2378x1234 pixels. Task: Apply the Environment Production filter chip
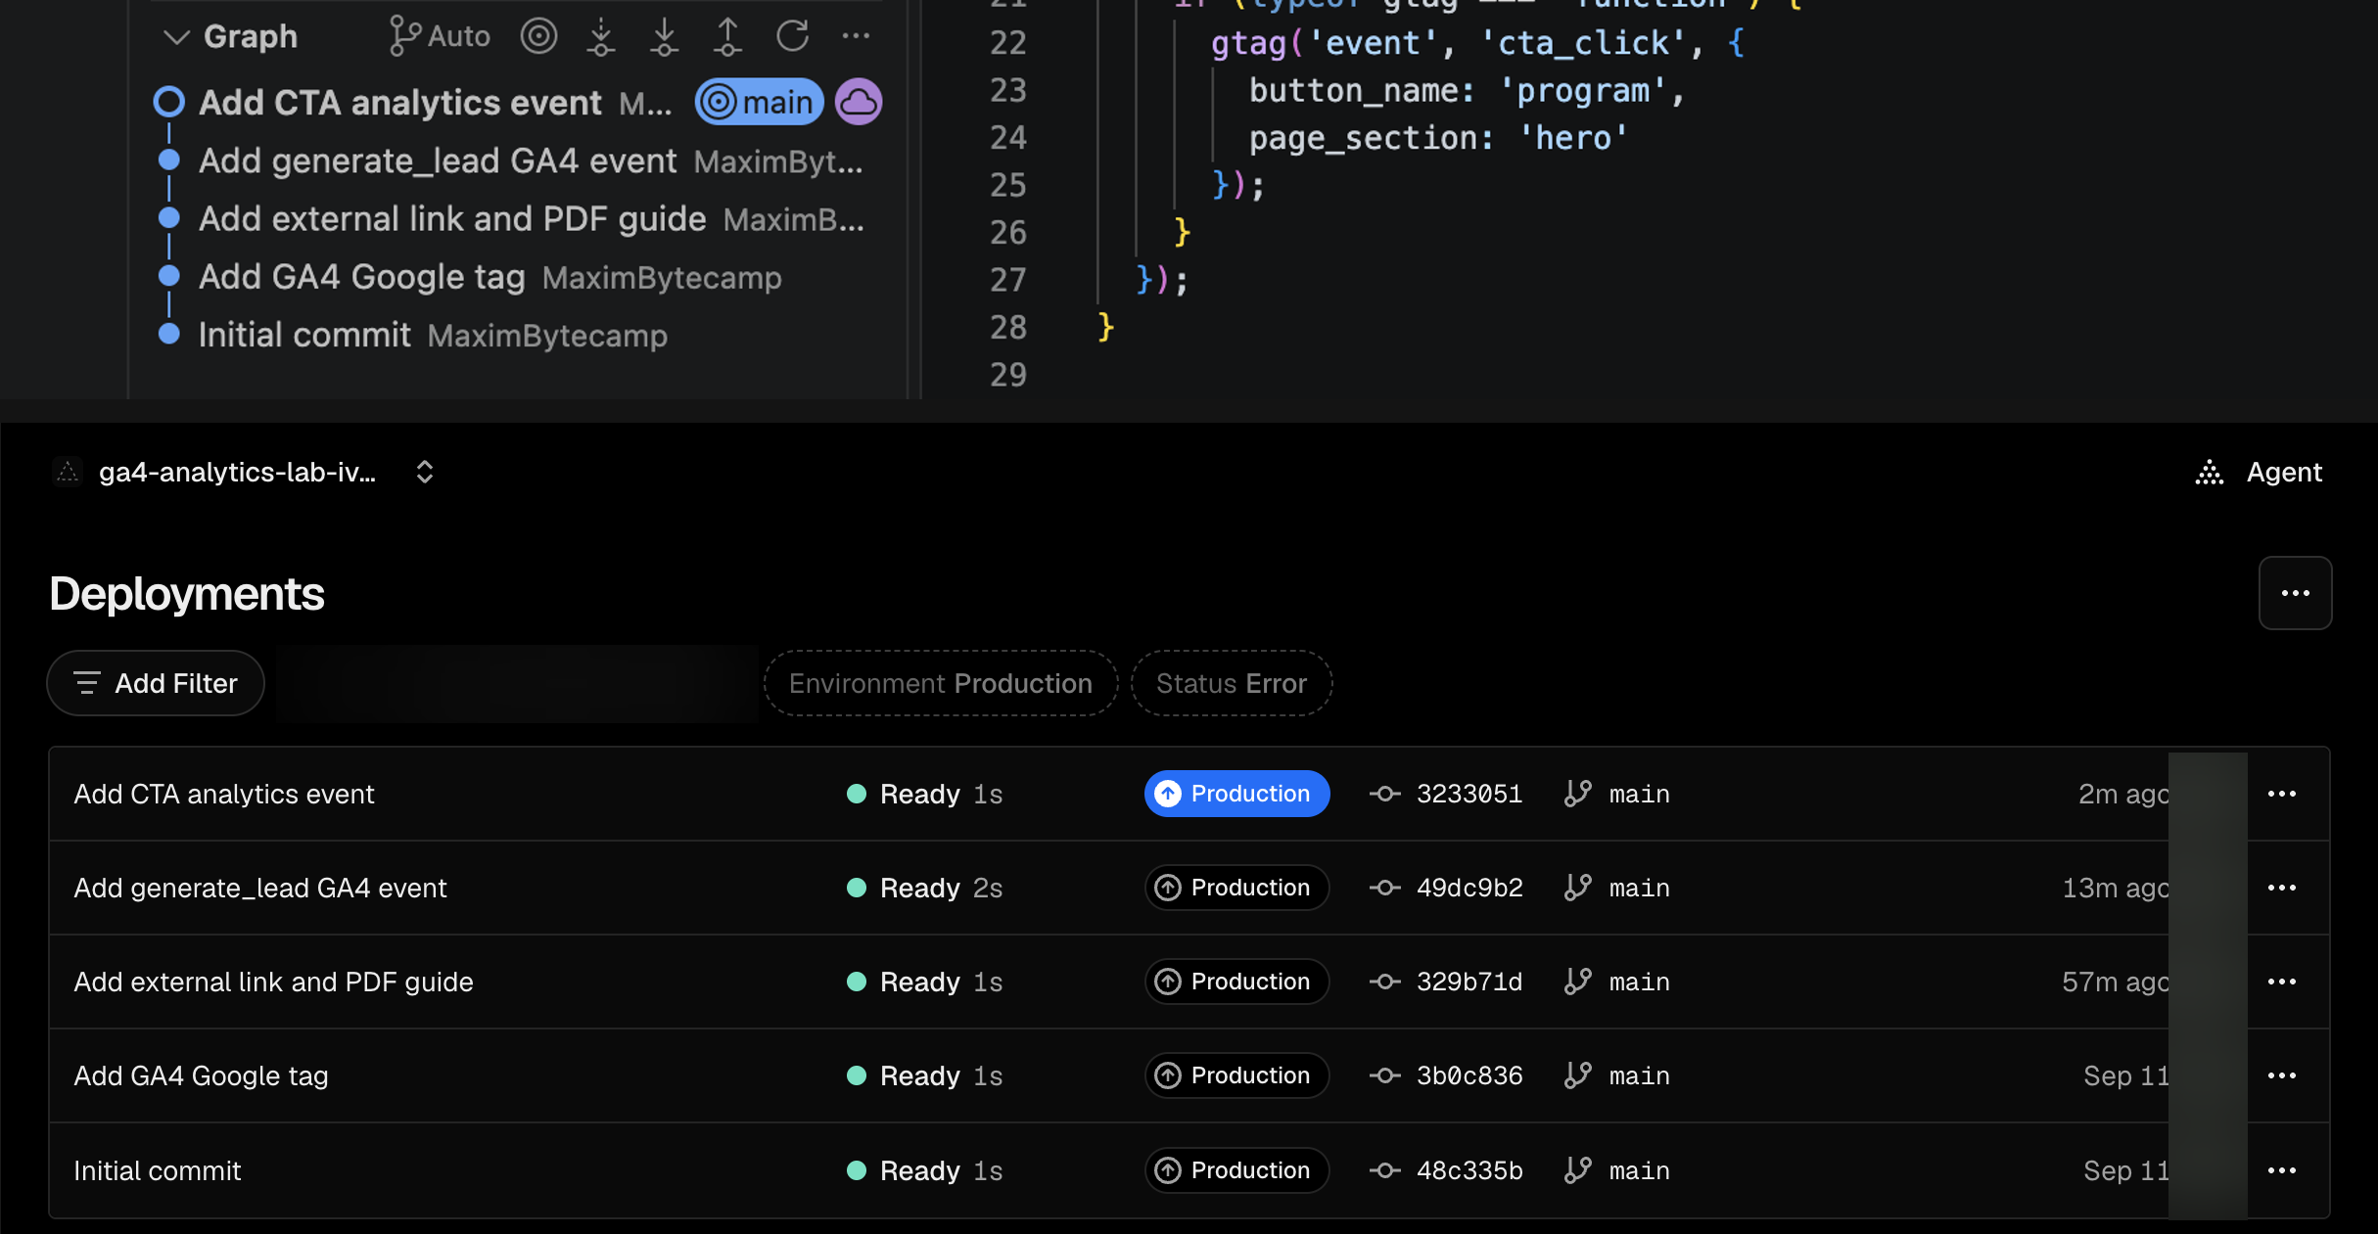click(941, 683)
